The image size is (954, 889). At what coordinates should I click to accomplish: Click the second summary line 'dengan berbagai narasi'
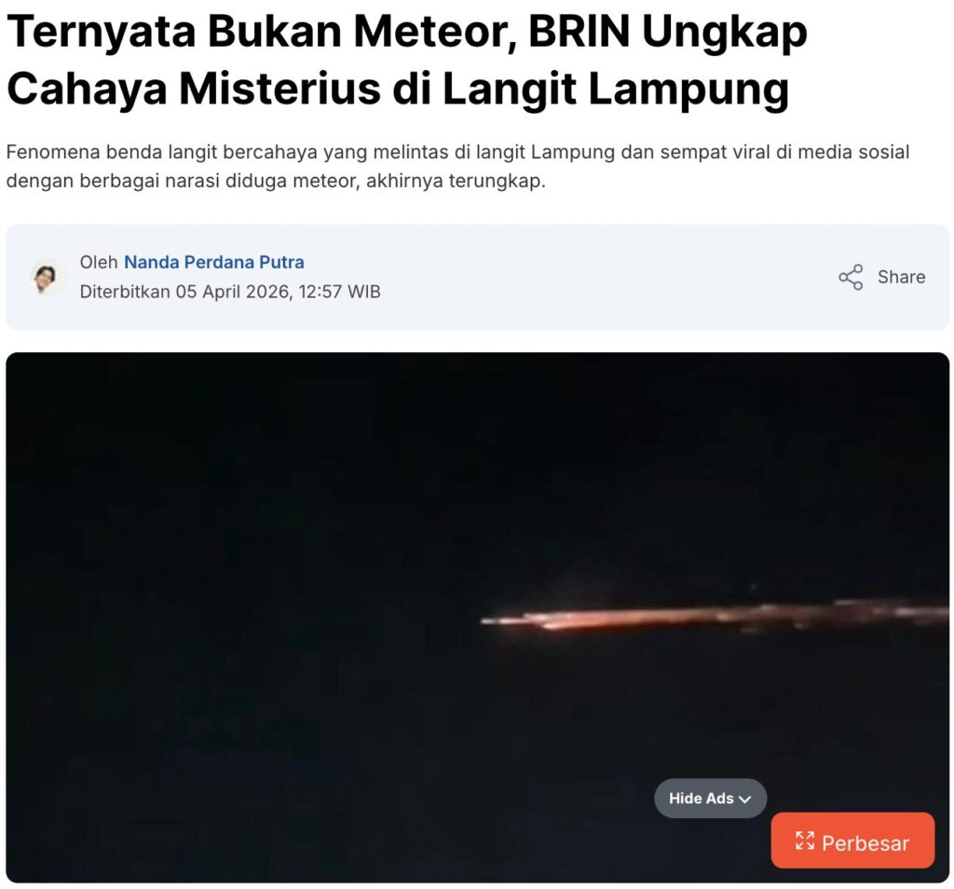tap(276, 182)
